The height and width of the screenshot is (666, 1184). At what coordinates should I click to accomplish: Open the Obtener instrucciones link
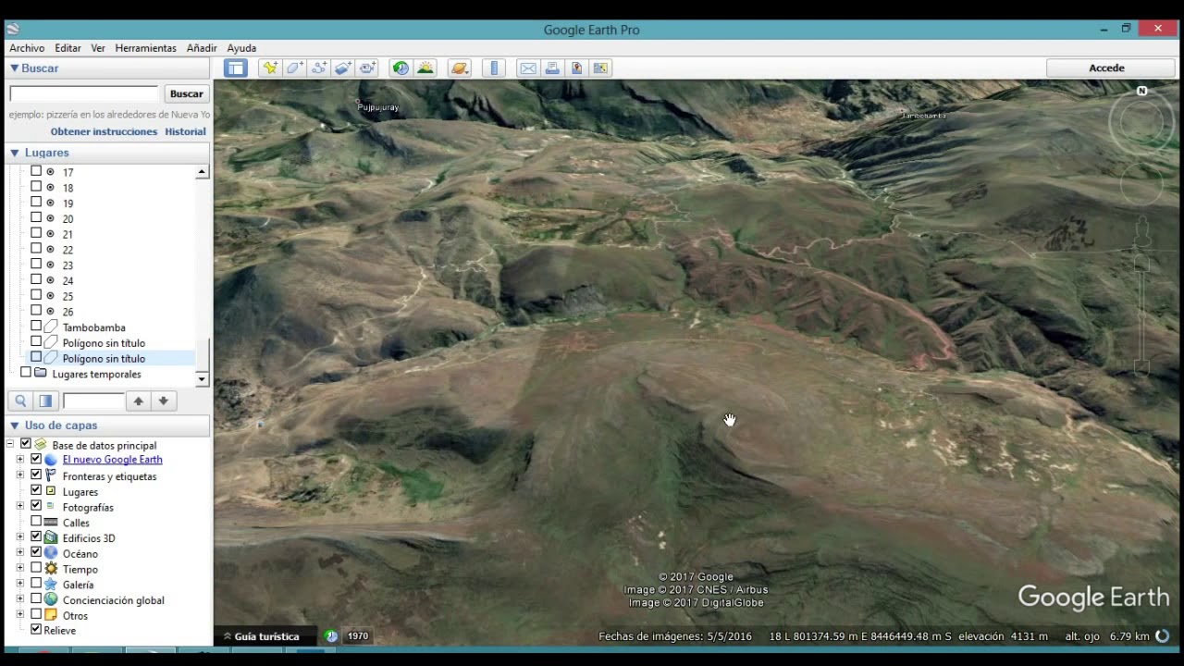[104, 131]
